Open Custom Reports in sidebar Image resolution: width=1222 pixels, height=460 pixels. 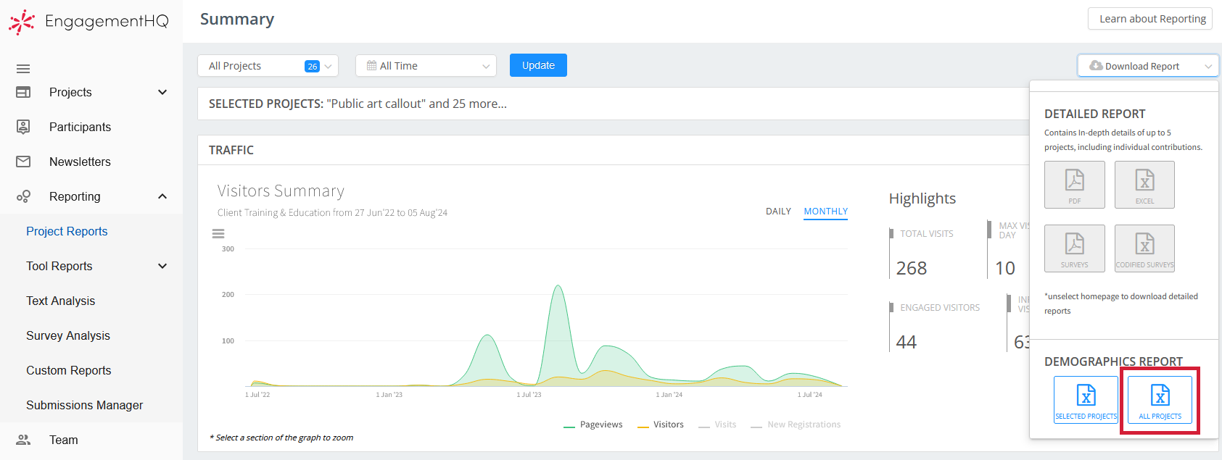[x=69, y=370]
